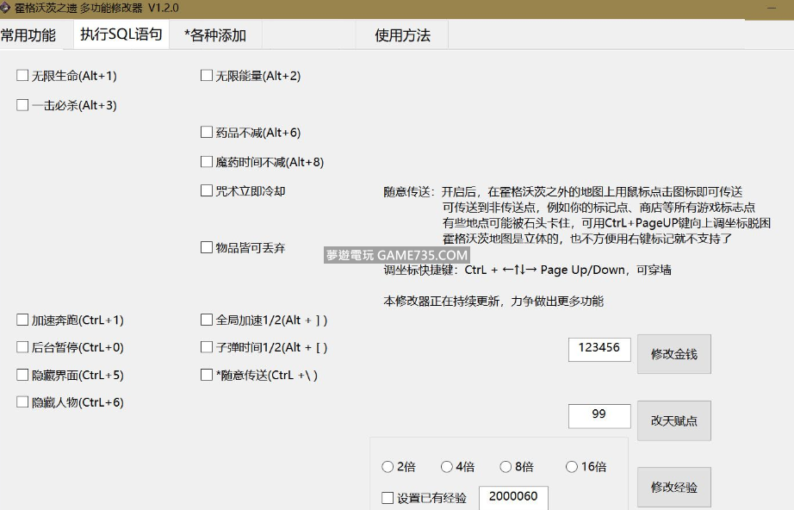Click the money field showing 123456

(x=599, y=349)
